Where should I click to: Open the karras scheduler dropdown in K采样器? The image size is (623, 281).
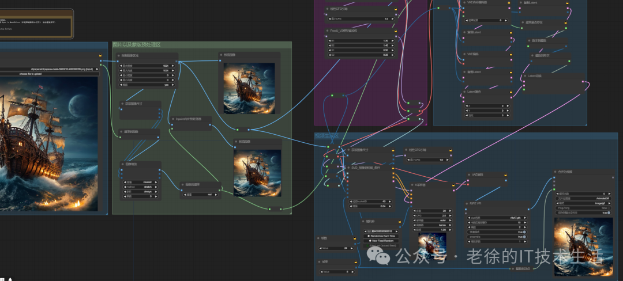[x=432, y=225]
